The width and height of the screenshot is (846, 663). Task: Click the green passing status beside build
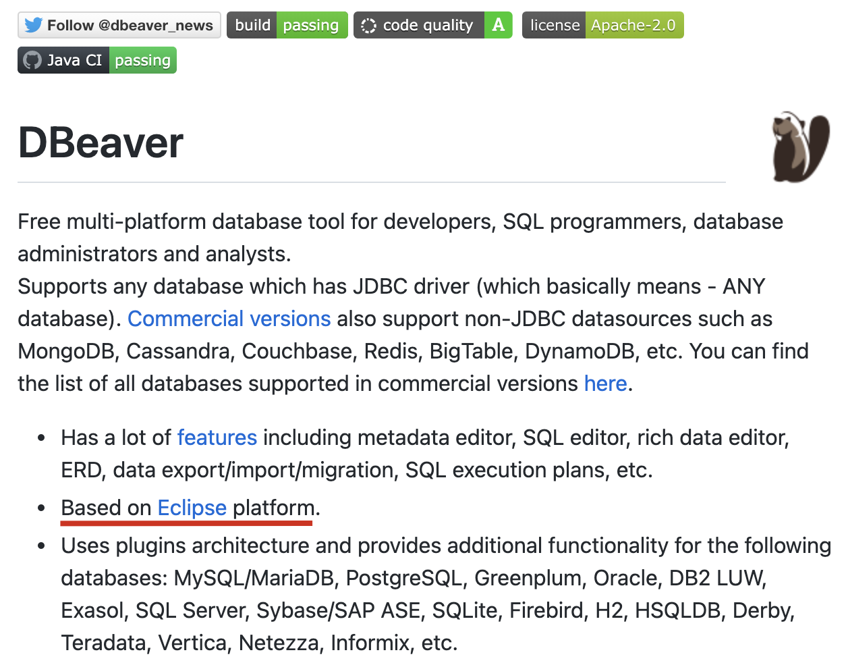coord(311,26)
